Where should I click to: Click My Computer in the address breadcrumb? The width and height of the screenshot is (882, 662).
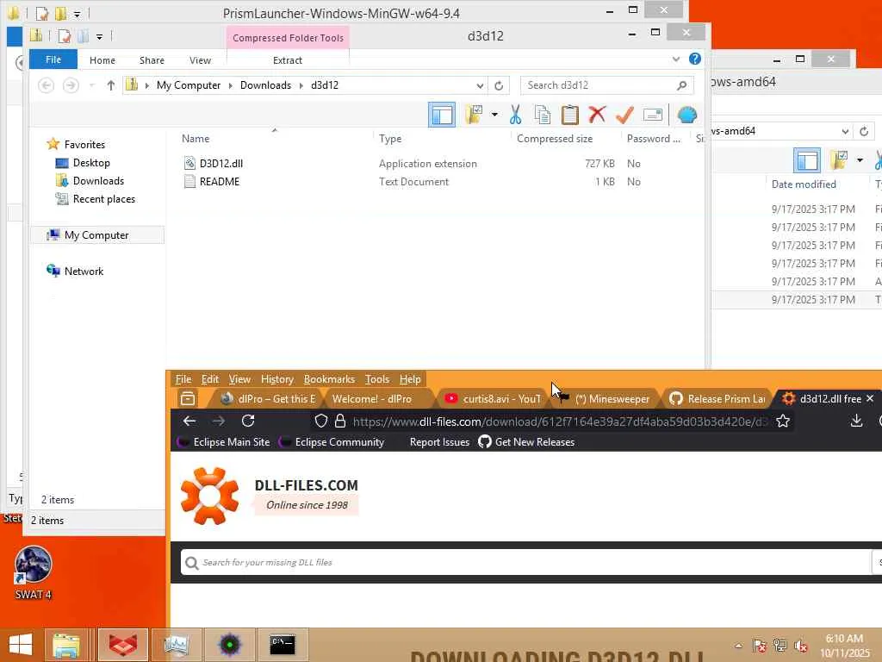tap(189, 85)
